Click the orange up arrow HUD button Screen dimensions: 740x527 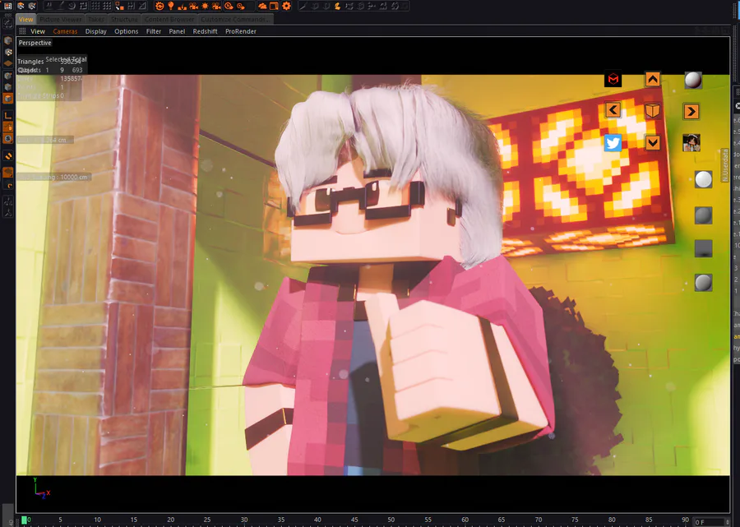[652, 79]
